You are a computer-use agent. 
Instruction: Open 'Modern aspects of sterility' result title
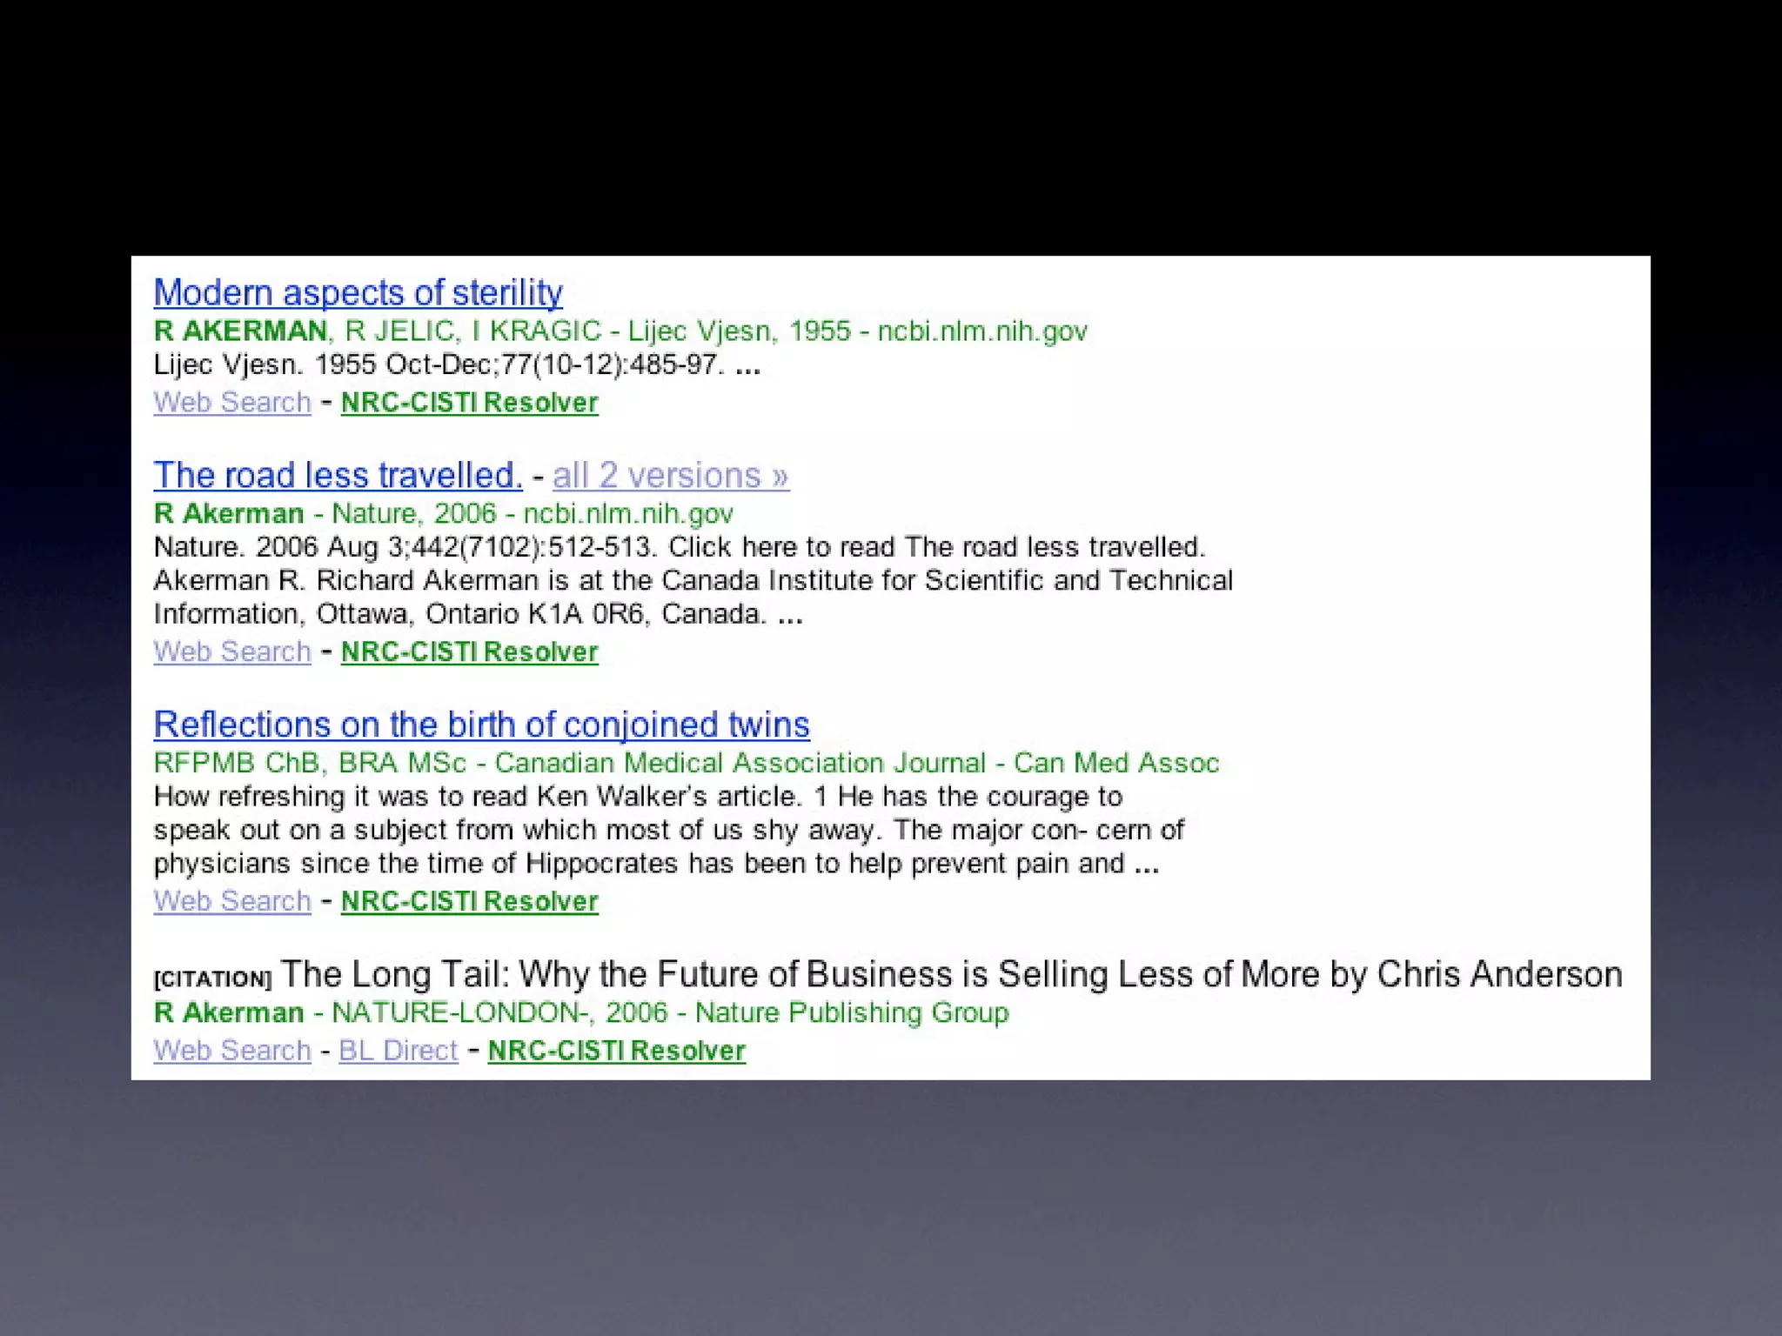(358, 293)
